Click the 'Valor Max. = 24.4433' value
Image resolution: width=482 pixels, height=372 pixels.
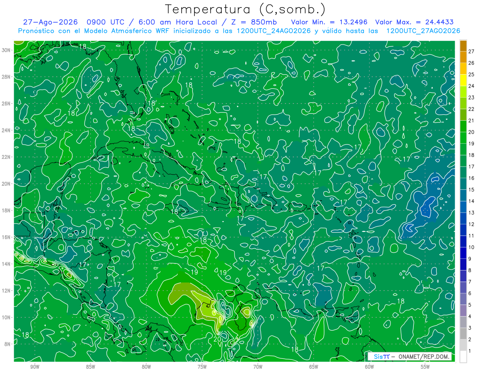tap(415, 22)
